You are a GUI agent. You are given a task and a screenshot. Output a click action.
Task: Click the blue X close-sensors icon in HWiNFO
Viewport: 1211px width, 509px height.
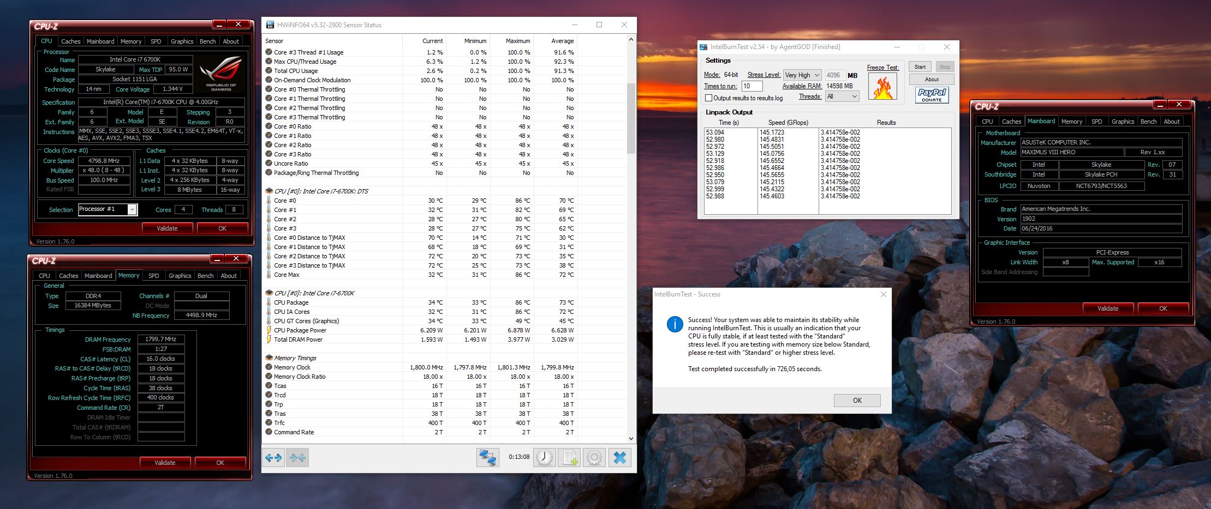click(x=620, y=457)
